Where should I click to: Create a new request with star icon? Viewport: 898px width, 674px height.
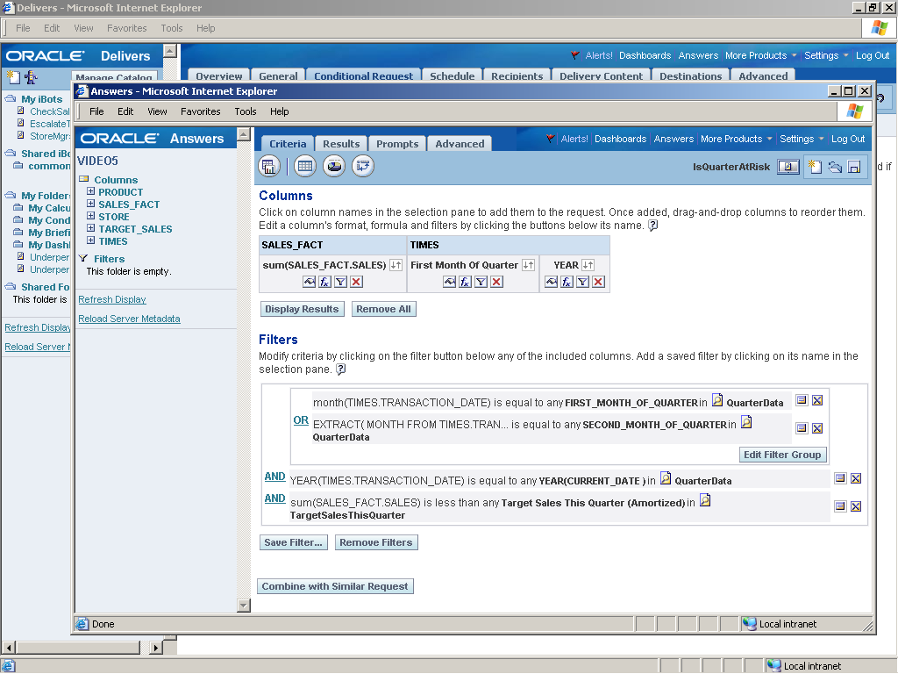tap(815, 167)
